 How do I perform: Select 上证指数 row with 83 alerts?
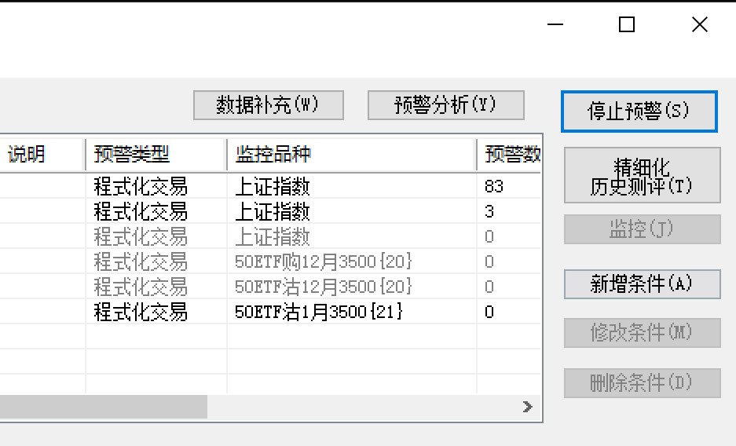click(273, 187)
